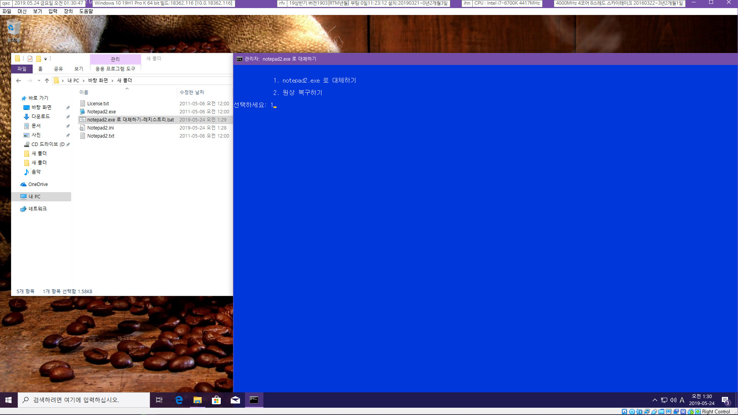Image resolution: width=738 pixels, height=415 pixels.
Task: Sort files by the 수정한 날짜 column header
Action: coord(192,92)
